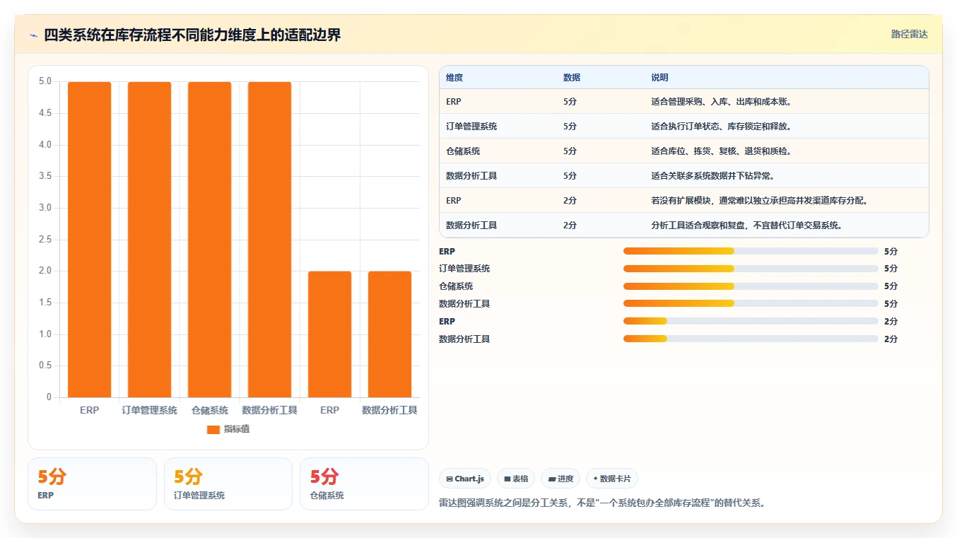The height and width of the screenshot is (538, 957).
Task: Click 数据分析工具 progress bar showing 5分
Action: (x=751, y=304)
